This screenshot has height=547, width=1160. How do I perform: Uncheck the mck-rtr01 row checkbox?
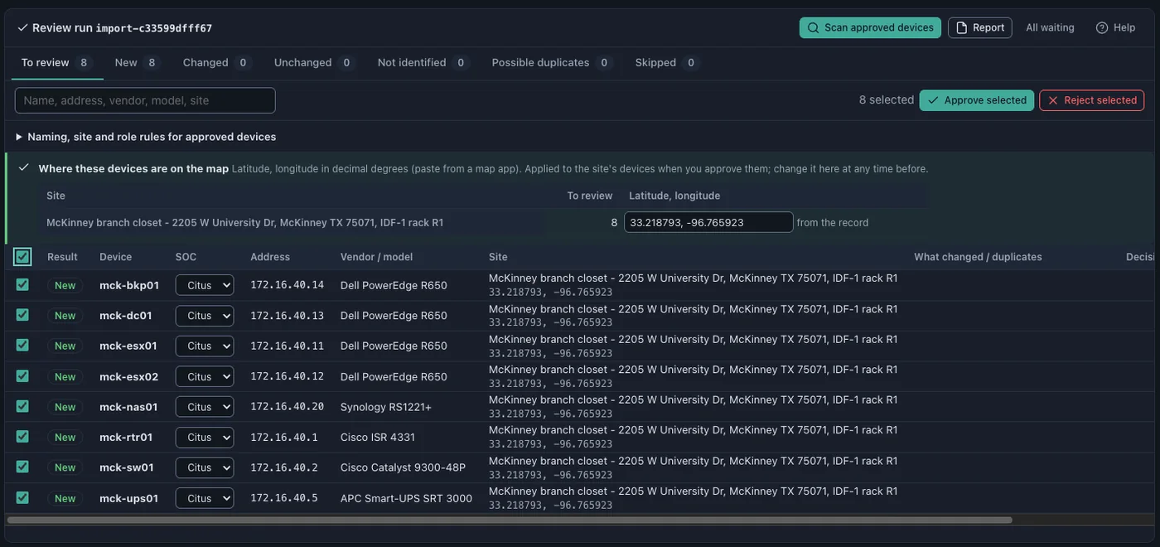pos(22,436)
